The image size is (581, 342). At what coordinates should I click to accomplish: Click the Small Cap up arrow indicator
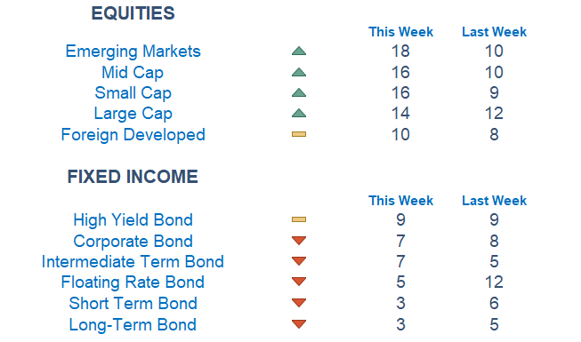(299, 92)
